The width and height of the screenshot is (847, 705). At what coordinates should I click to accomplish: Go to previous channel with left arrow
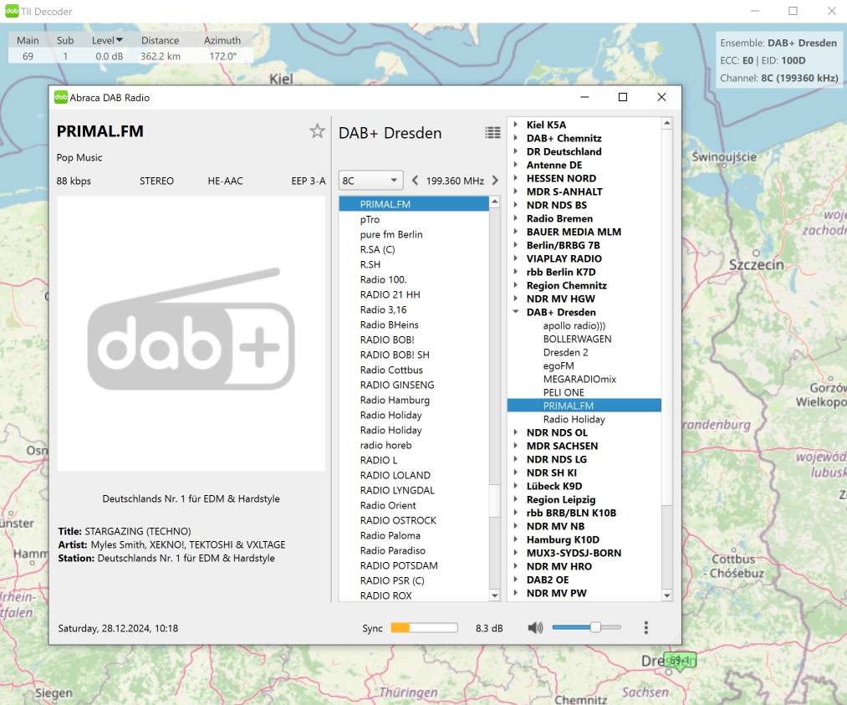(x=415, y=181)
